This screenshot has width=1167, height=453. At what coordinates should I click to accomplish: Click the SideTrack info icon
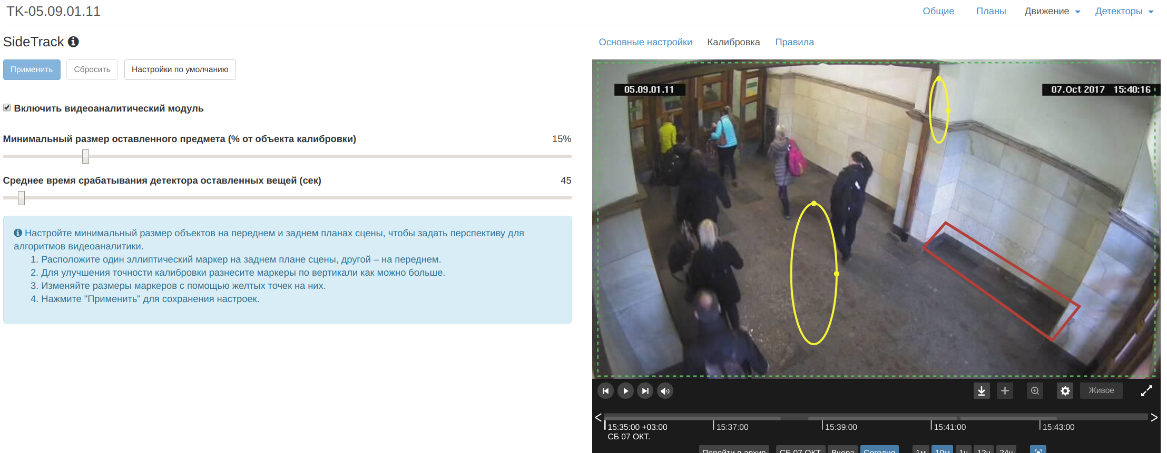tap(74, 42)
